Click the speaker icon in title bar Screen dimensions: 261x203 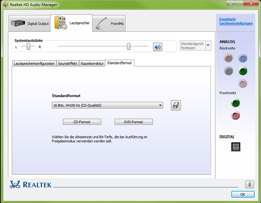(6, 5)
